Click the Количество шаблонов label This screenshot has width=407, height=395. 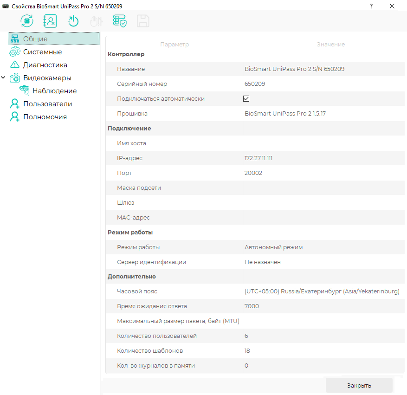click(x=150, y=350)
